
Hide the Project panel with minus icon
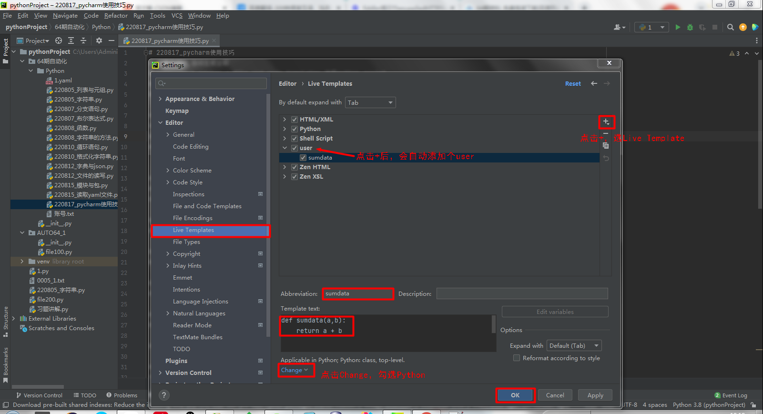click(112, 40)
